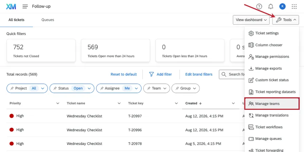Expand the Project All filter chevron
Screen dimensions: 304x152
tap(43, 88)
